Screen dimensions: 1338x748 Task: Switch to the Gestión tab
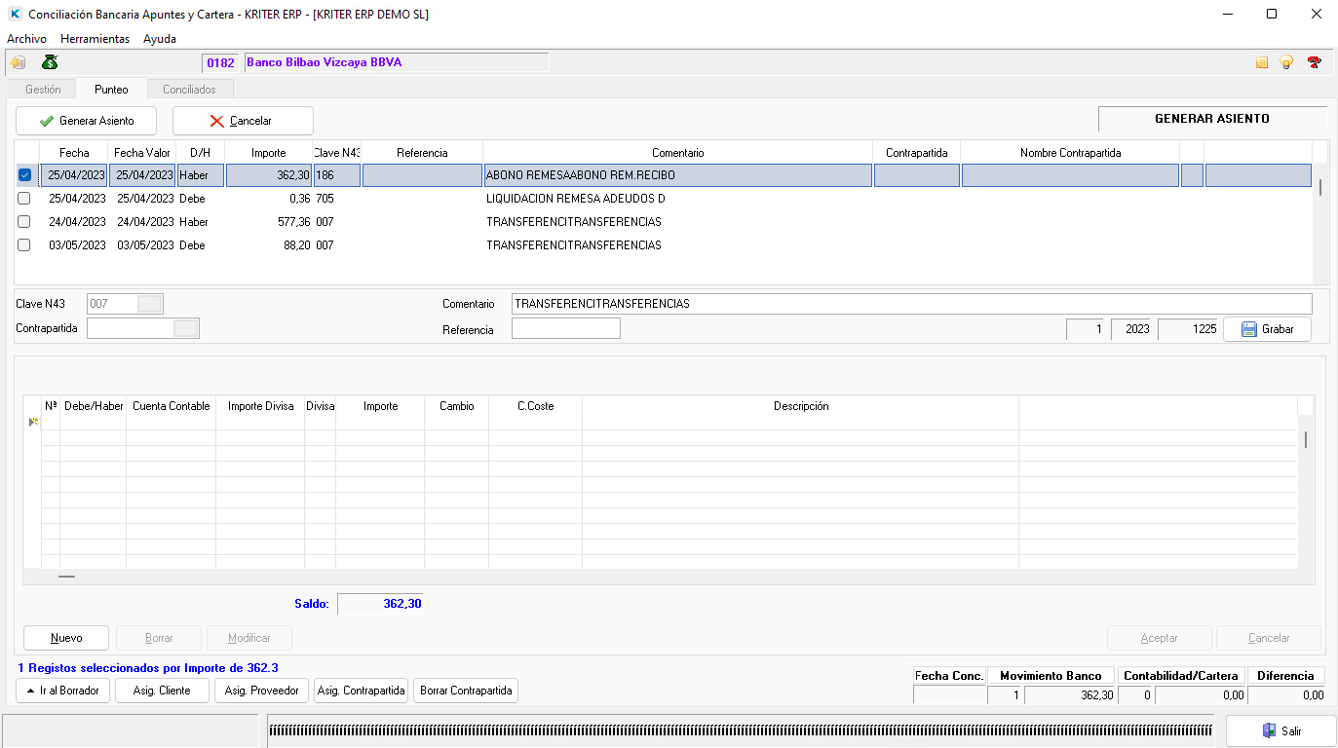(x=43, y=90)
